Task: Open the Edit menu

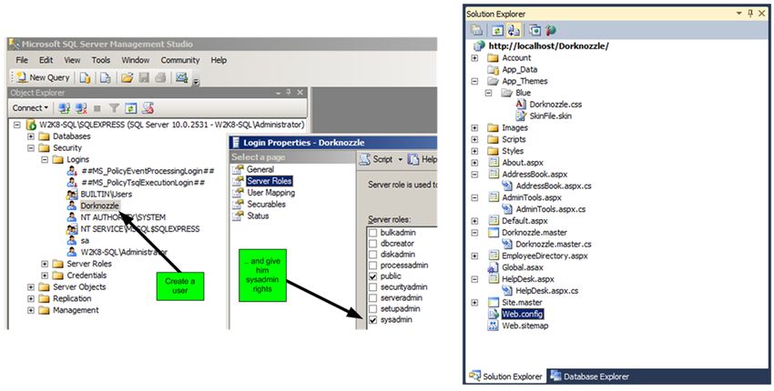Action: (x=46, y=60)
